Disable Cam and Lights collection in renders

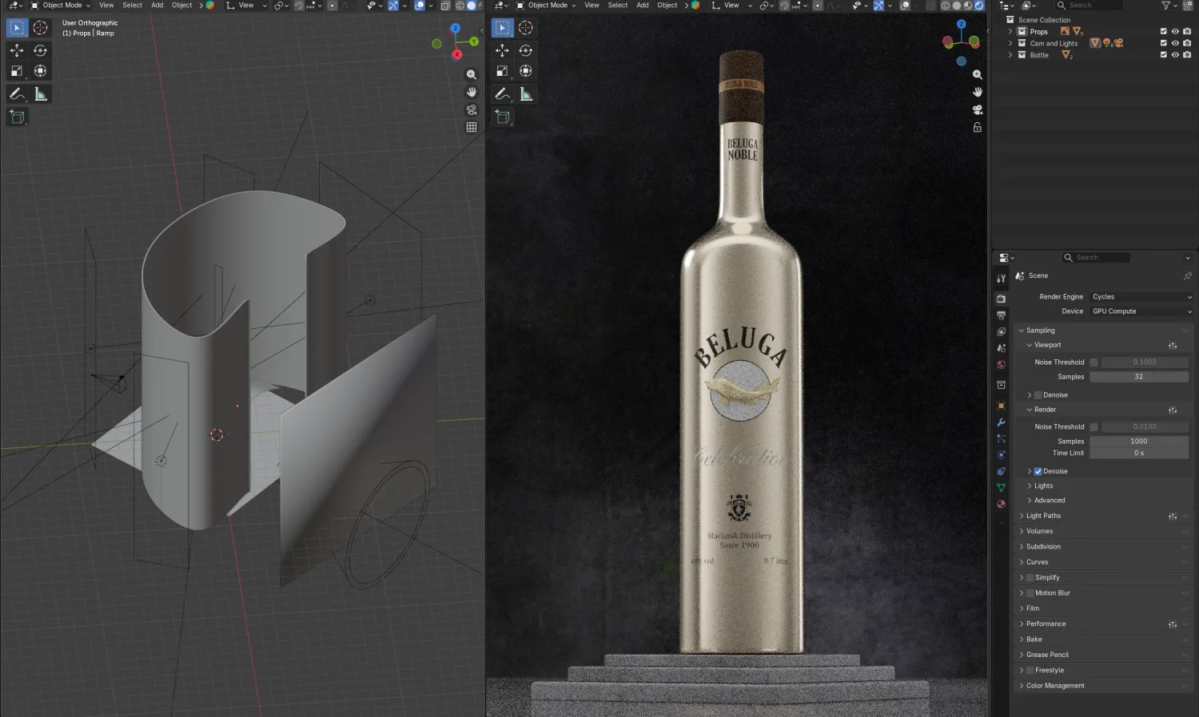(1187, 43)
